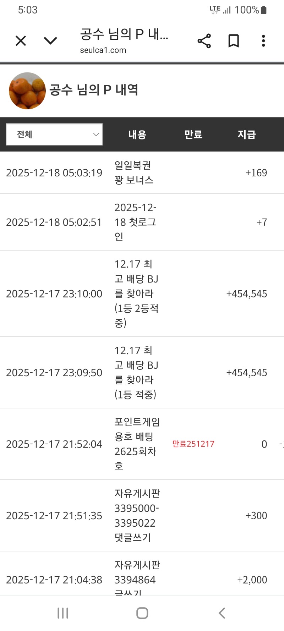This screenshot has width=284, height=631.
Task: Bookmark this page
Action: 233,41
